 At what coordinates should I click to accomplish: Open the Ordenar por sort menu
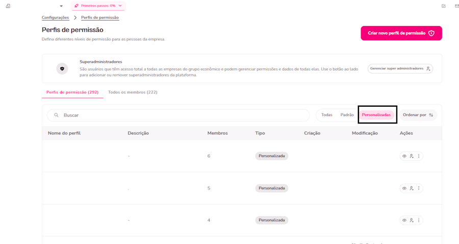click(x=418, y=115)
